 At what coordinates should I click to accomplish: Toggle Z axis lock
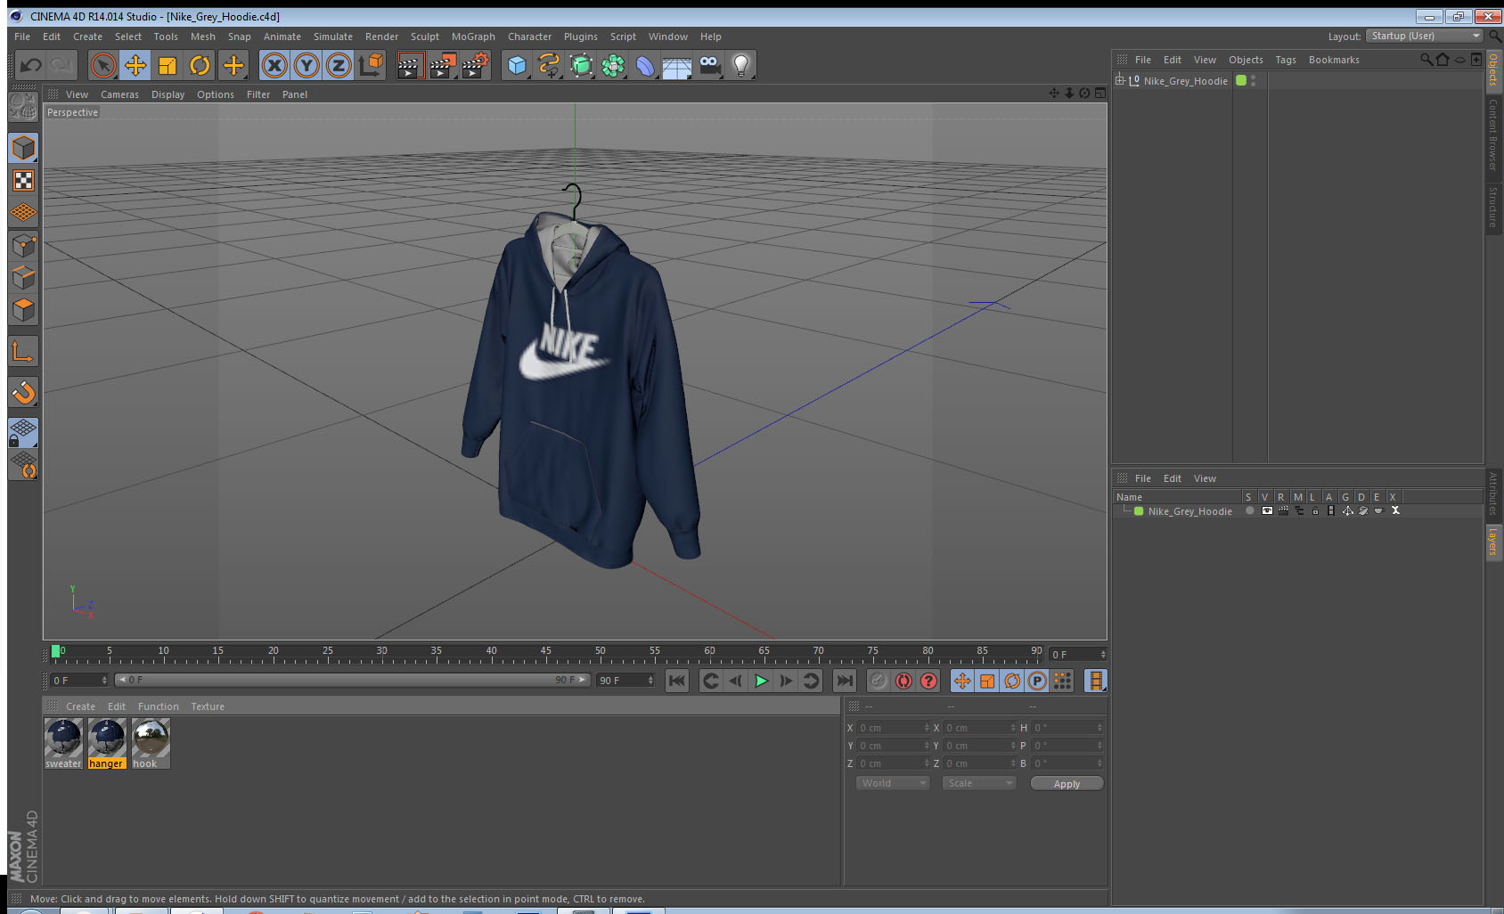(x=339, y=65)
